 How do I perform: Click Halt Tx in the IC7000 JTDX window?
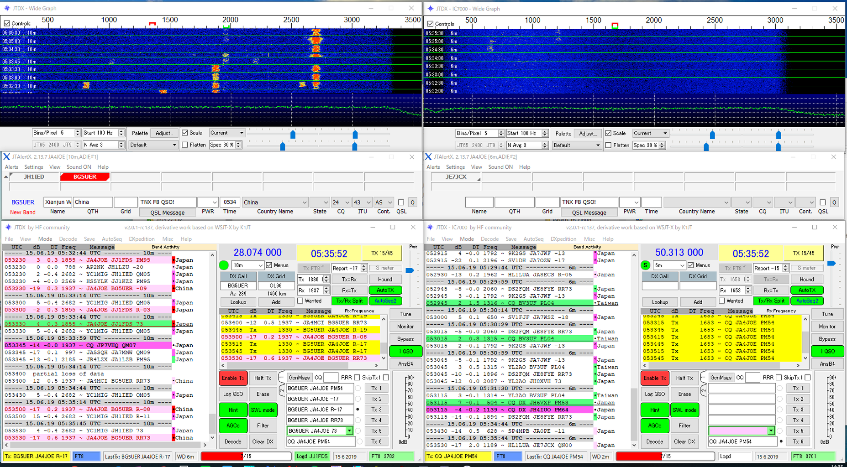point(684,378)
